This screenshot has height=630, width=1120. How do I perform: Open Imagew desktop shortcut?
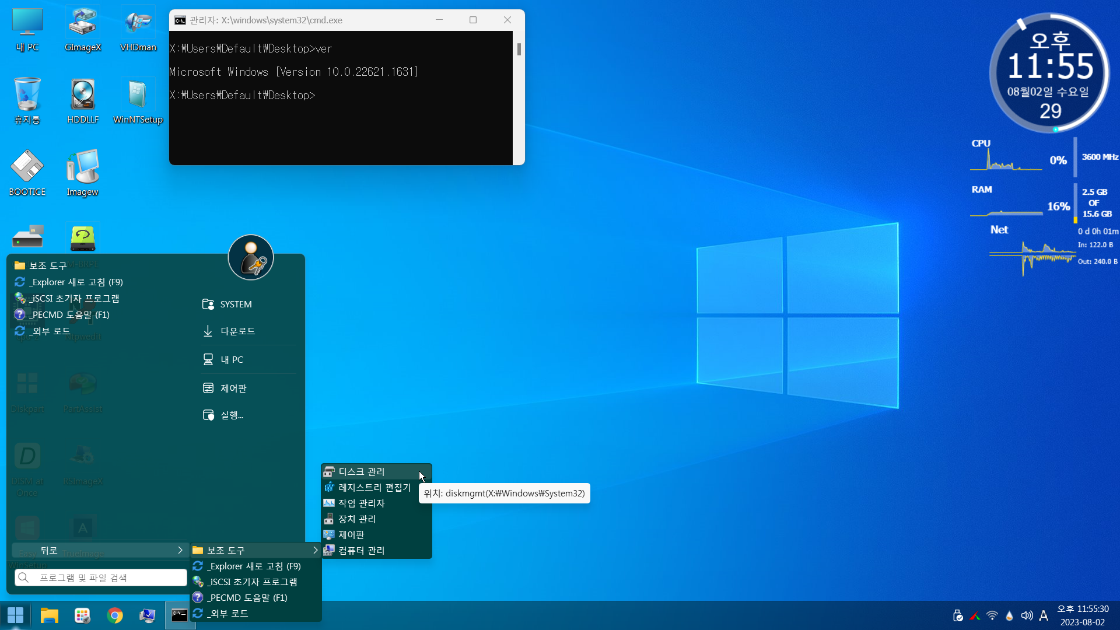(x=82, y=173)
